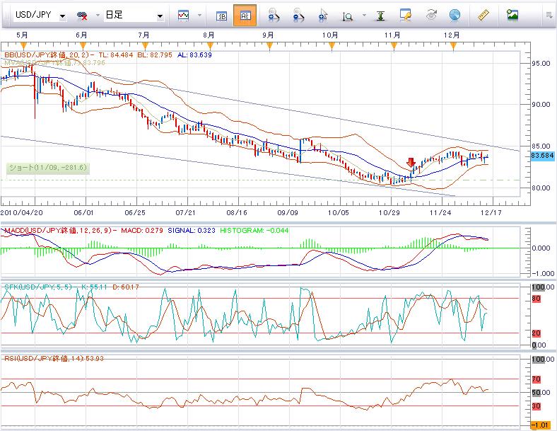Click the HISTOGRAM: -0.044 value
Screen dimensions: 557x431
click(x=254, y=231)
